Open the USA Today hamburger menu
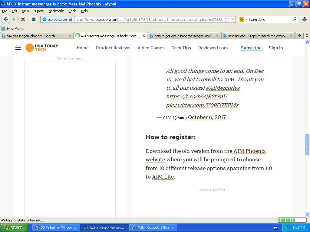The width and height of the screenshot is (310, 232). (x=18, y=48)
